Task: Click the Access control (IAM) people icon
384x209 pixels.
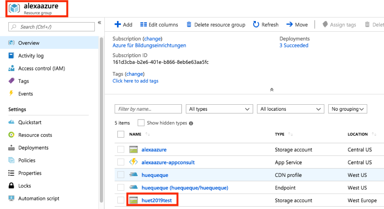Action: [11, 68]
